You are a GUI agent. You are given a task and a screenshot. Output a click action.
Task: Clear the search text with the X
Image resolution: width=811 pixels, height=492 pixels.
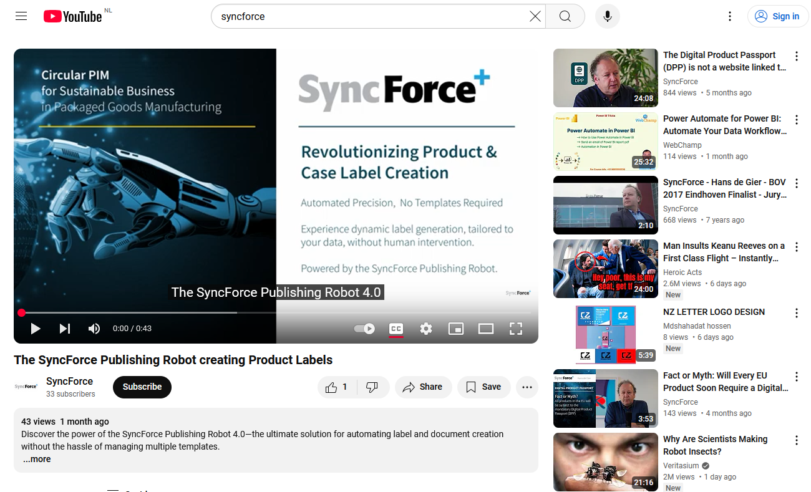click(535, 16)
